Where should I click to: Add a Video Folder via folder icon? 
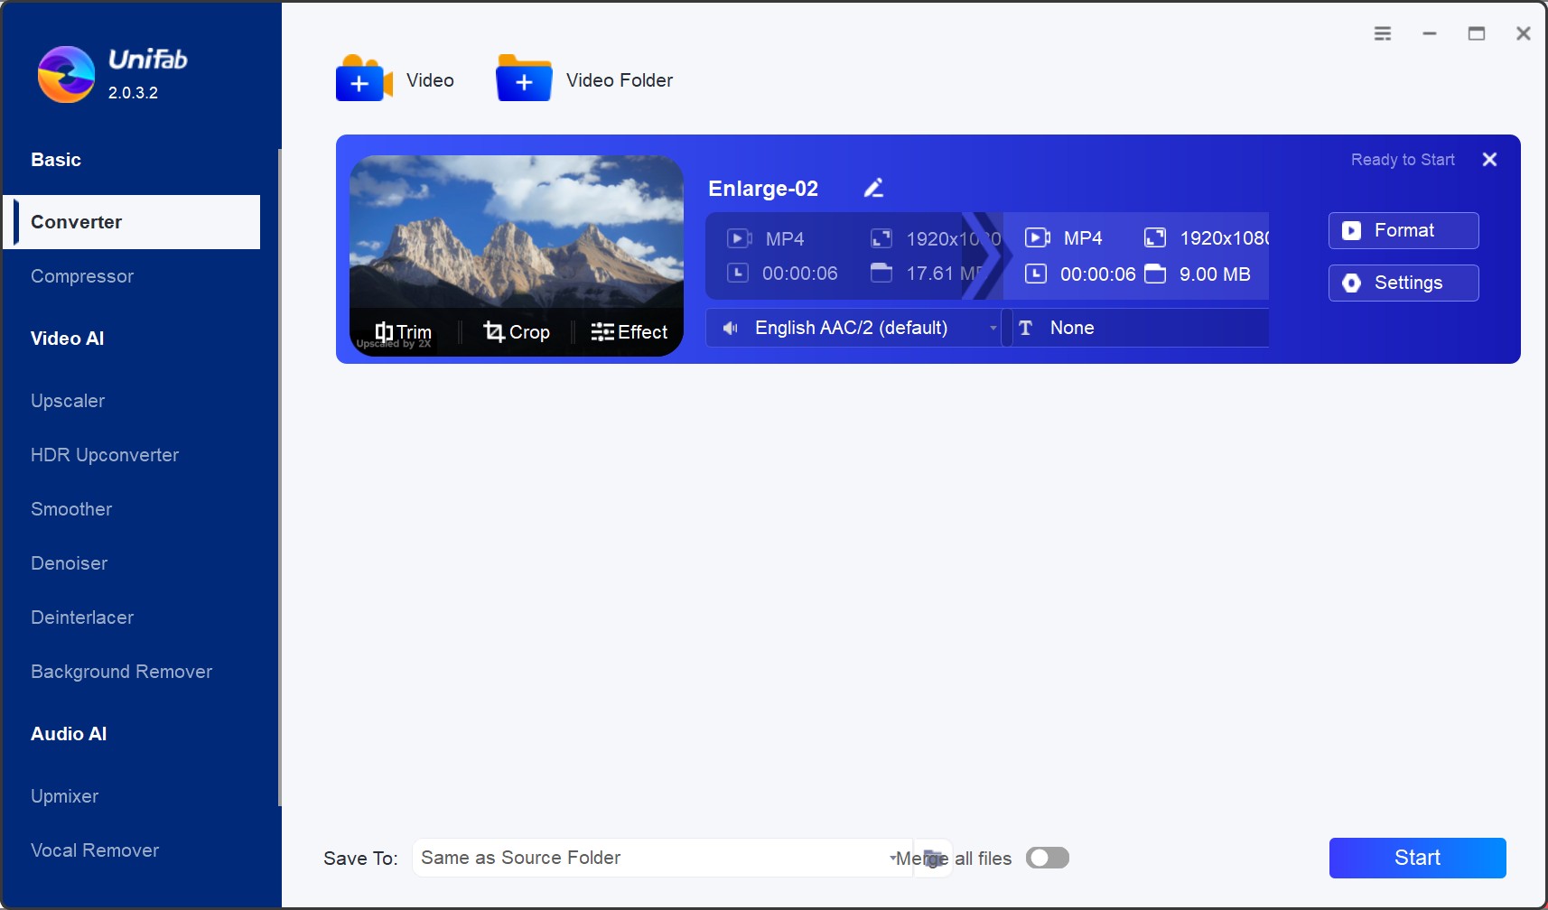point(524,79)
